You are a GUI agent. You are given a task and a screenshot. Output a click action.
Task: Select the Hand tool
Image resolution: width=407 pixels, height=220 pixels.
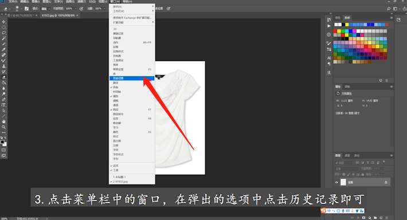[x=3, y=121]
